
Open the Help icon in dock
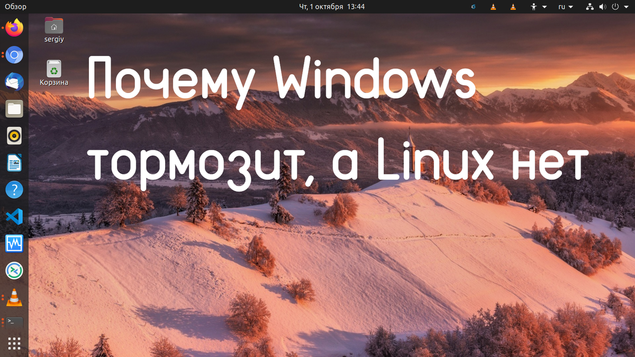coord(14,190)
